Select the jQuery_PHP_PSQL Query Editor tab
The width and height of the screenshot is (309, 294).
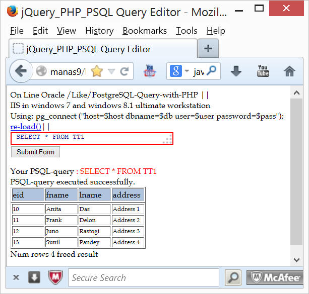coord(88,49)
